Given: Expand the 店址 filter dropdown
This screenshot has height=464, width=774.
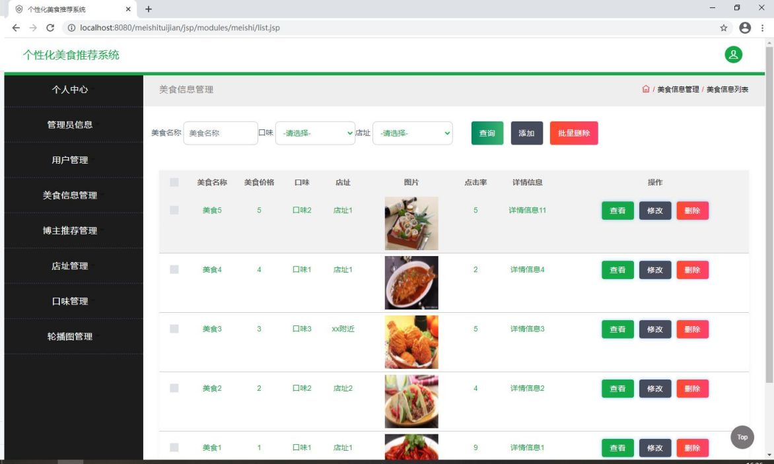Looking at the screenshot, I should point(412,133).
